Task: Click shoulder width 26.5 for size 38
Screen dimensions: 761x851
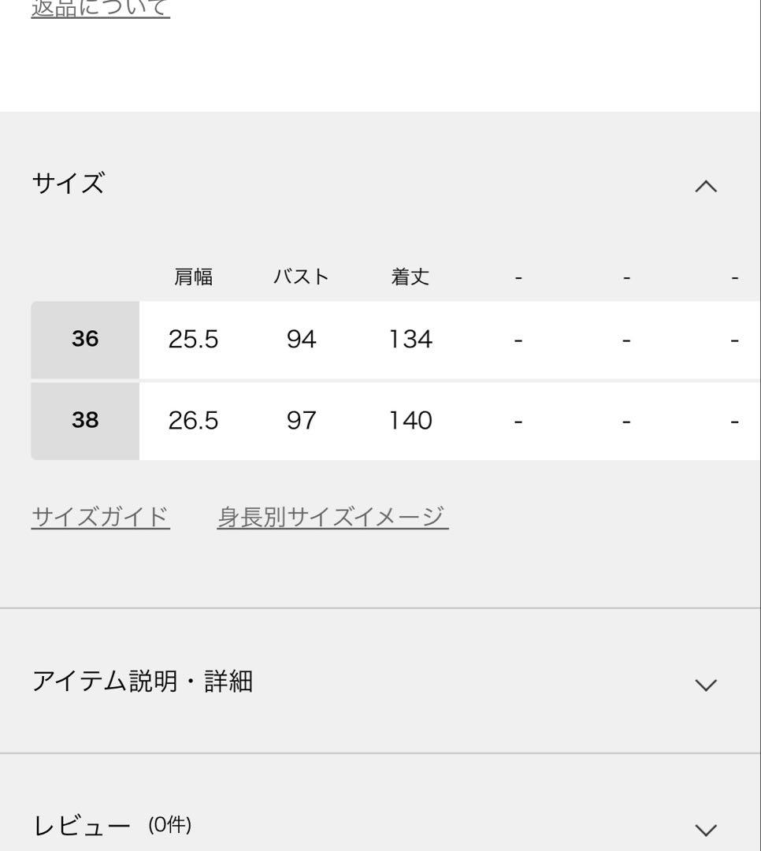Action: [194, 421]
